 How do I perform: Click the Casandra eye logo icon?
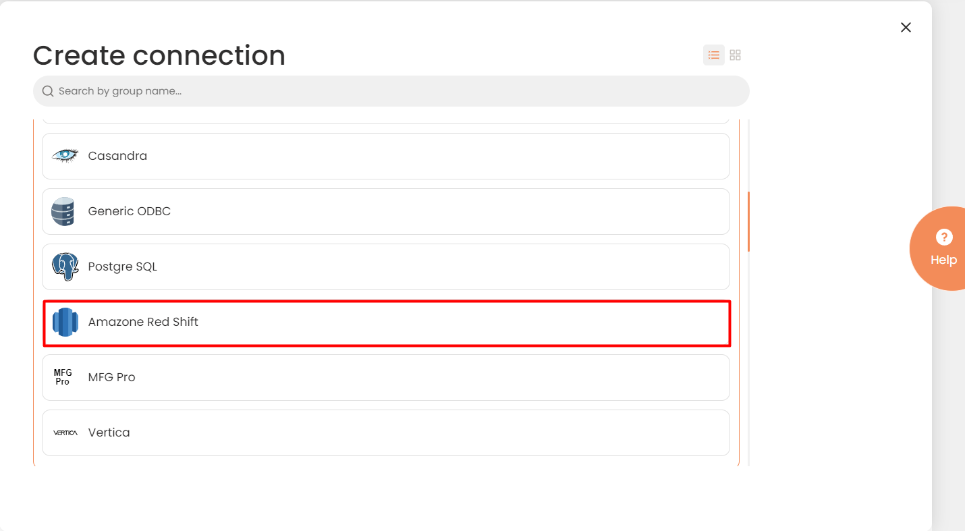click(x=65, y=156)
